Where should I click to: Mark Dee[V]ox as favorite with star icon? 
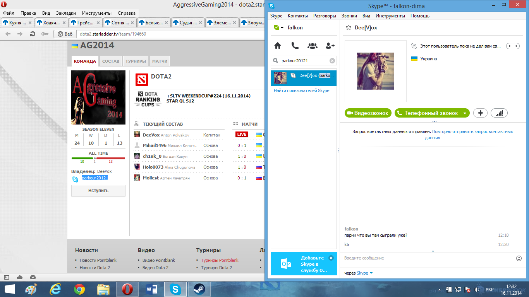pos(348,27)
